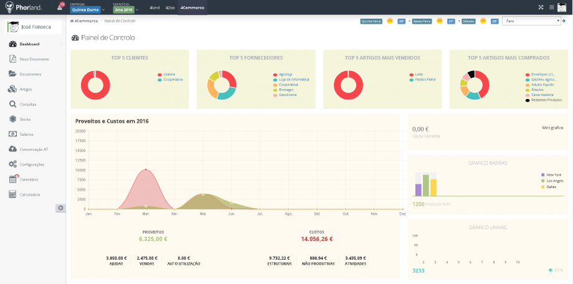This screenshot has height=284, width=573.
Task: Open the Quinta Demo empresa dropdown
Action: tap(88, 10)
